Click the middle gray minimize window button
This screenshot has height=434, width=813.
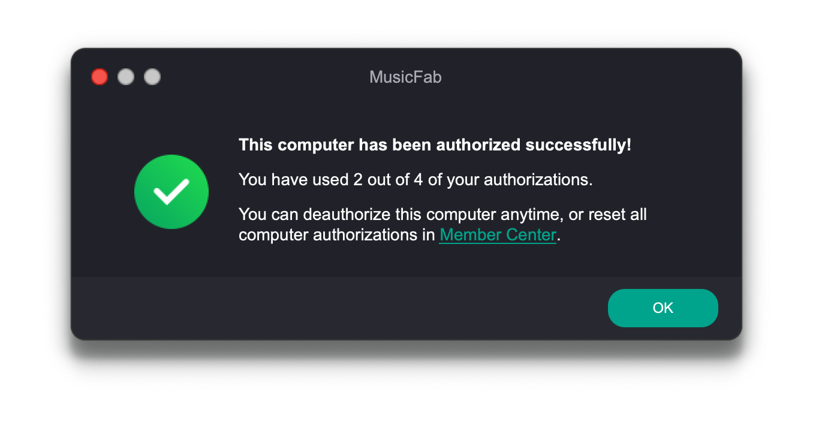(126, 77)
